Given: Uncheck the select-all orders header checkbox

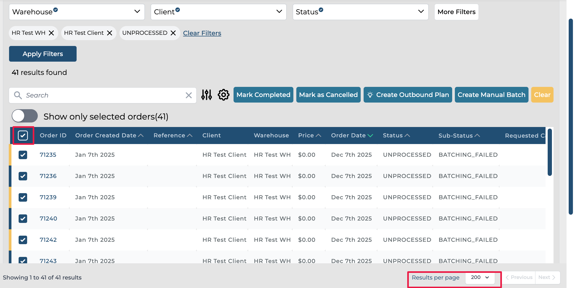Looking at the screenshot, I should (23, 135).
